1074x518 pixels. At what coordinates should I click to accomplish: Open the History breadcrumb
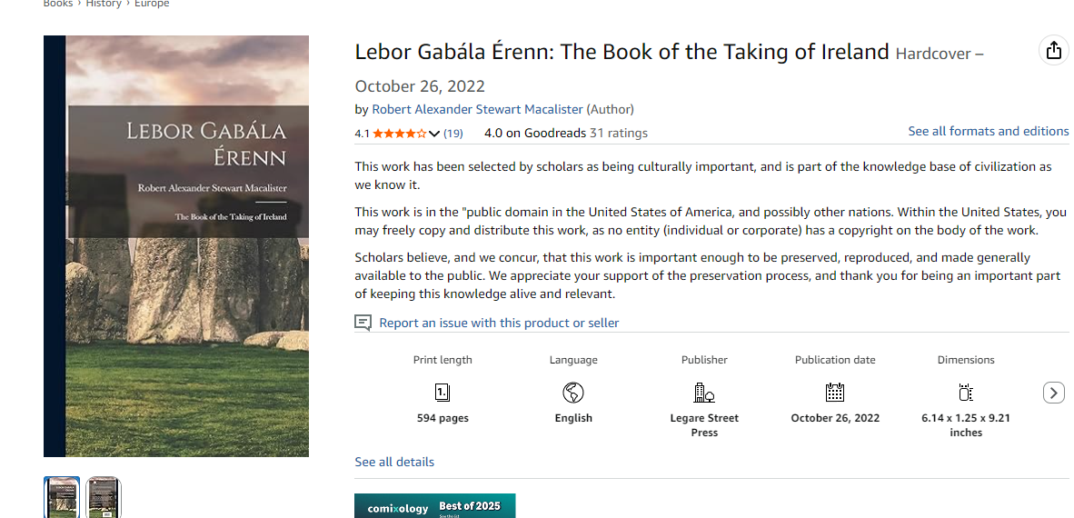(104, 4)
